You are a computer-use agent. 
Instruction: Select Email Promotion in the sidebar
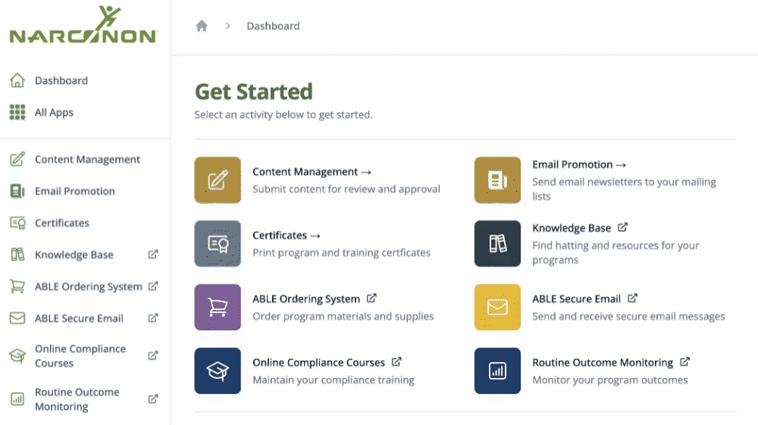tap(75, 191)
